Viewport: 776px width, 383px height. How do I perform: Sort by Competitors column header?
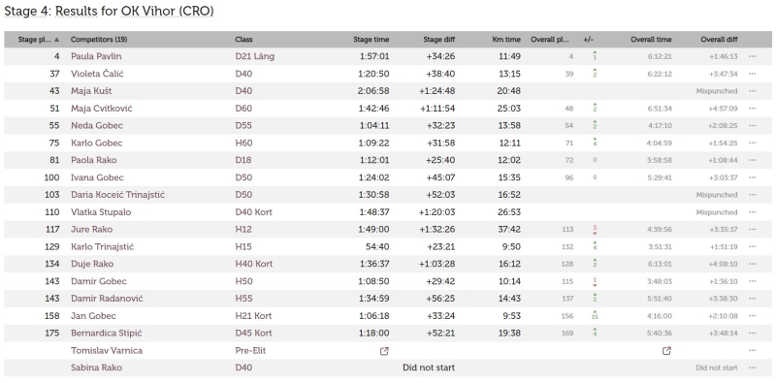coord(99,40)
